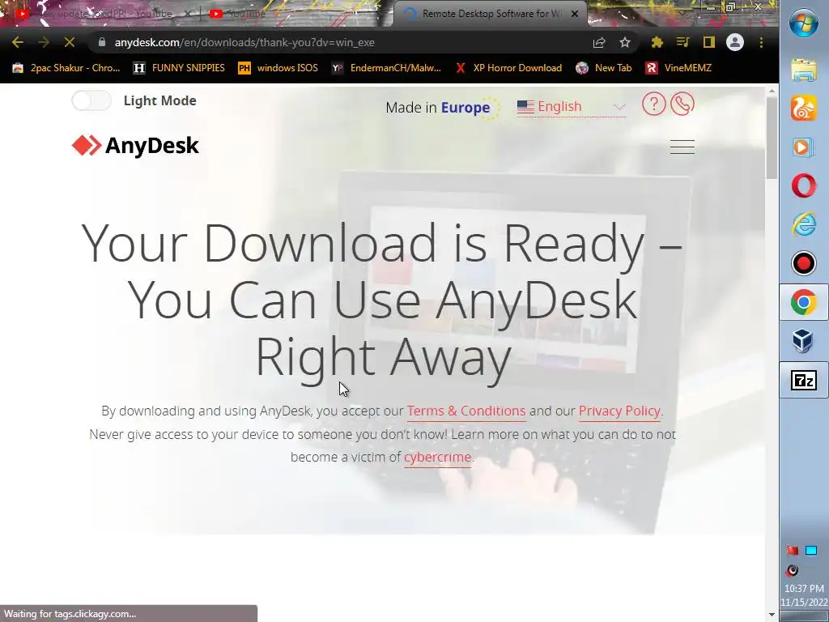Go back to the previous page
This screenshot has height=622, width=829.
click(18, 42)
